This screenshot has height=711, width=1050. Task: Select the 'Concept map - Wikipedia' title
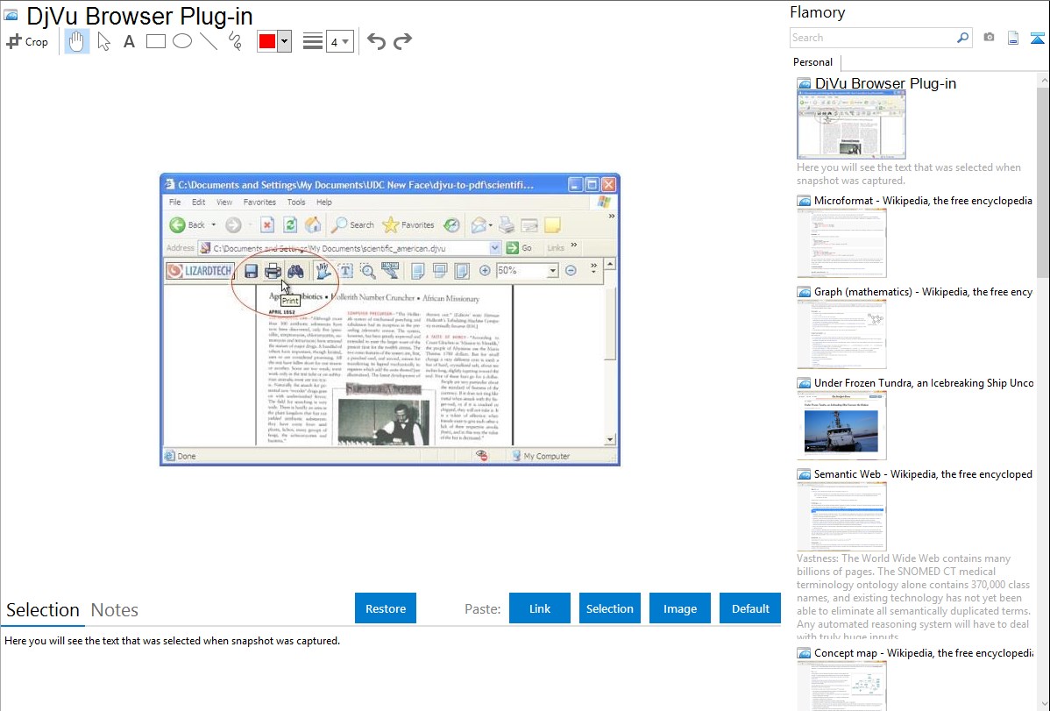coord(923,652)
